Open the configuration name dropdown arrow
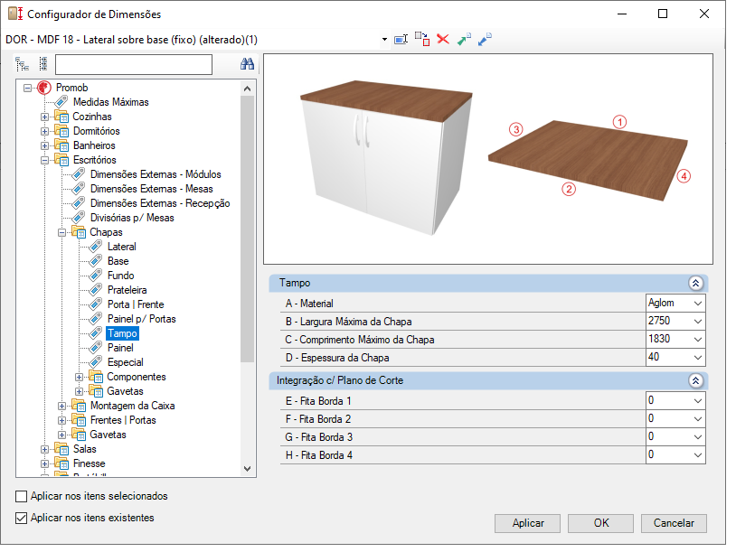The height and width of the screenshot is (552, 736). tap(384, 40)
